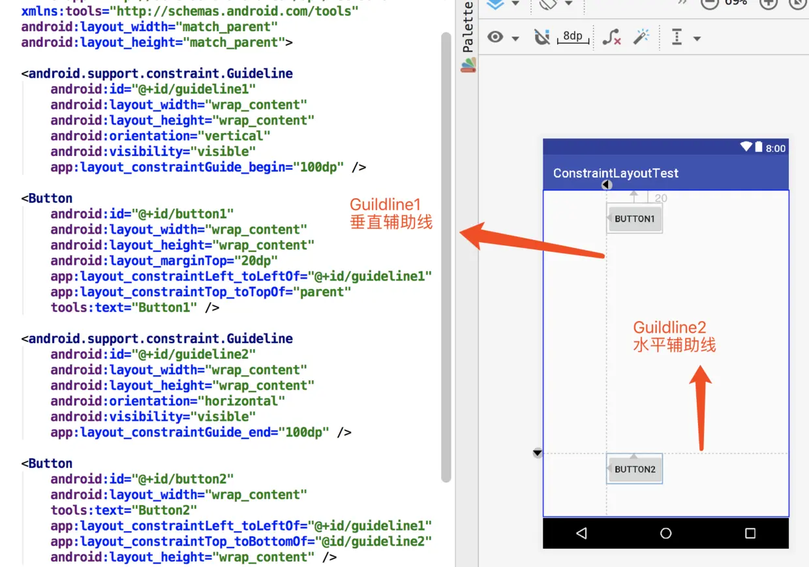
Task: Expand the design surface dropdown arrow
Action: pos(515,3)
